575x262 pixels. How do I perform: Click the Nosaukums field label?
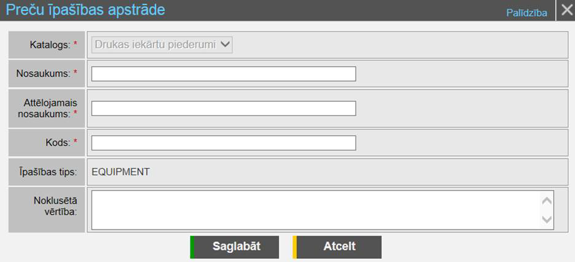[43, 74]
